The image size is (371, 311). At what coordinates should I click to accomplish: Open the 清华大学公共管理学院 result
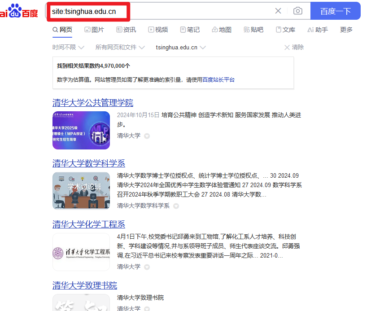(93, 103)
